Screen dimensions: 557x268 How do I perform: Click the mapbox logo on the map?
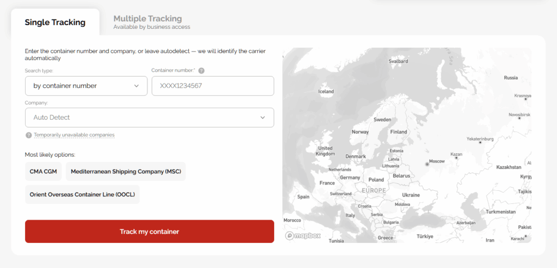[303, 236]
